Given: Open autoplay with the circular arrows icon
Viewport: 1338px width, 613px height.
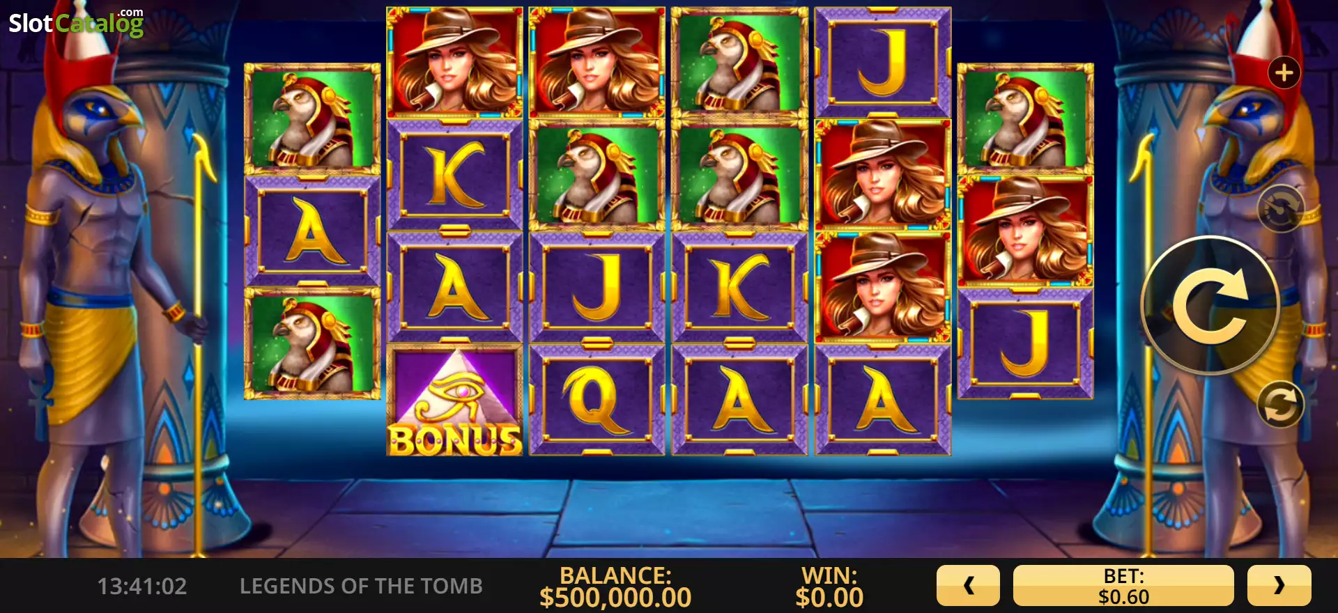Looking at the screenshot, I should [1280, 404].
